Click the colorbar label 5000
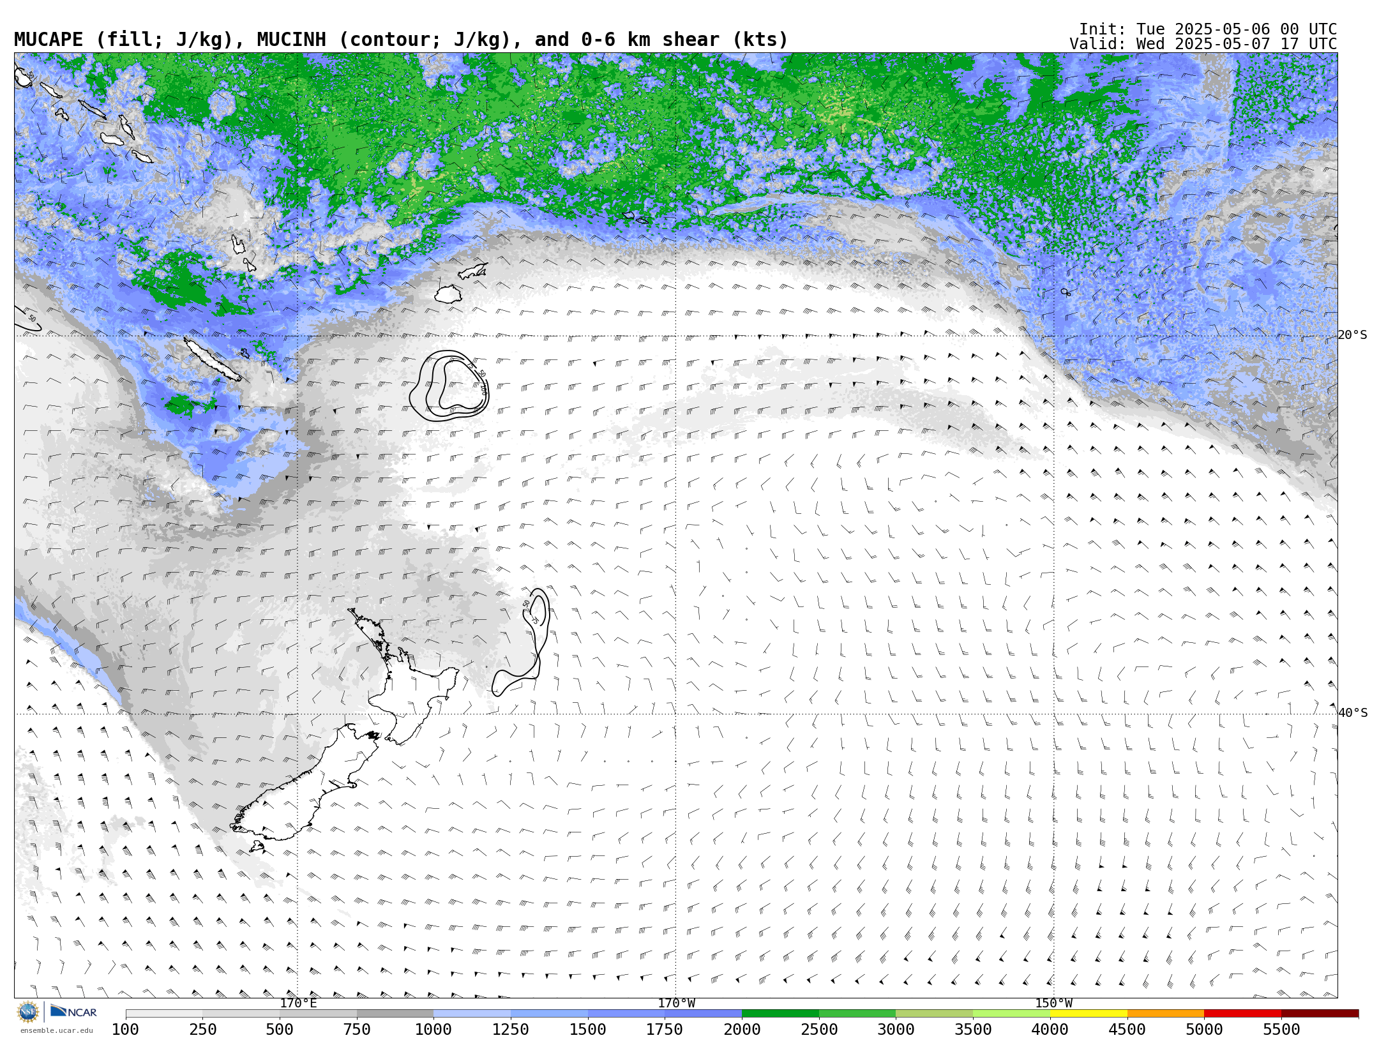1379x1038 pixels. click(x=1205, y=1029)
